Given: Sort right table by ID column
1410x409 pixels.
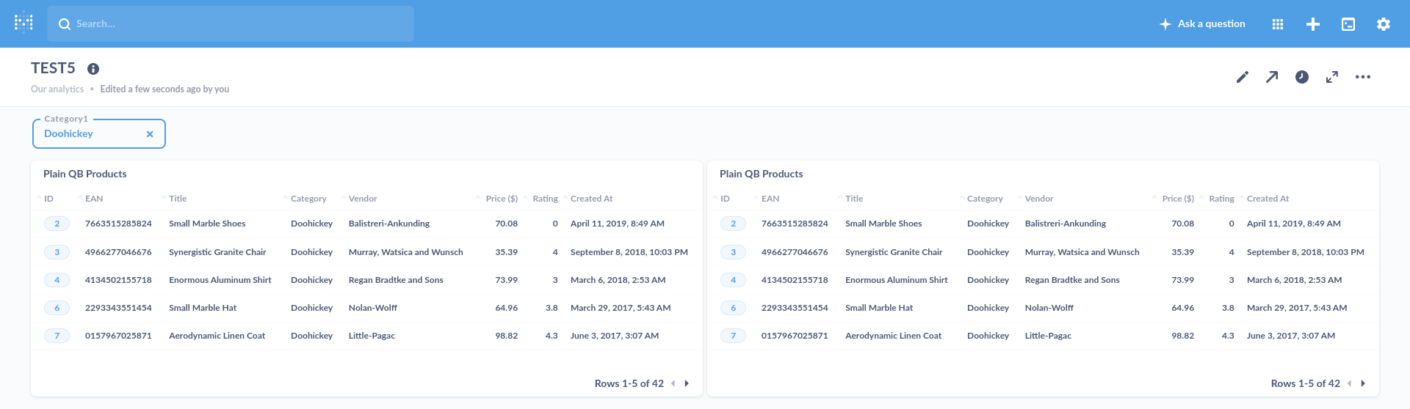Looking at the screenshot, I should pos(725,199).
